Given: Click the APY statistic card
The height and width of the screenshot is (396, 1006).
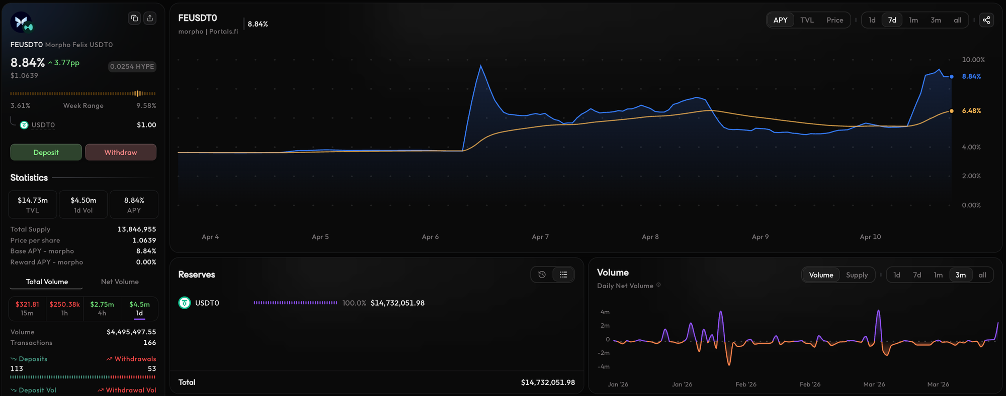Looking at the screenshot, I should [x=134, y=205].
